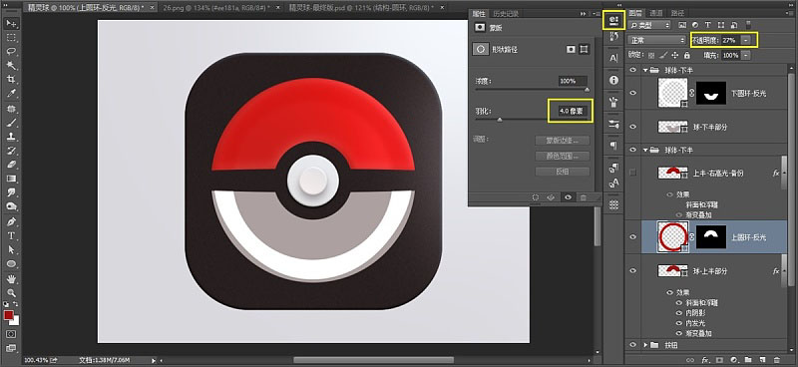Click the Create new layer icon
The width and height of the screenshot is (798, 367).
tap(762, 360)
